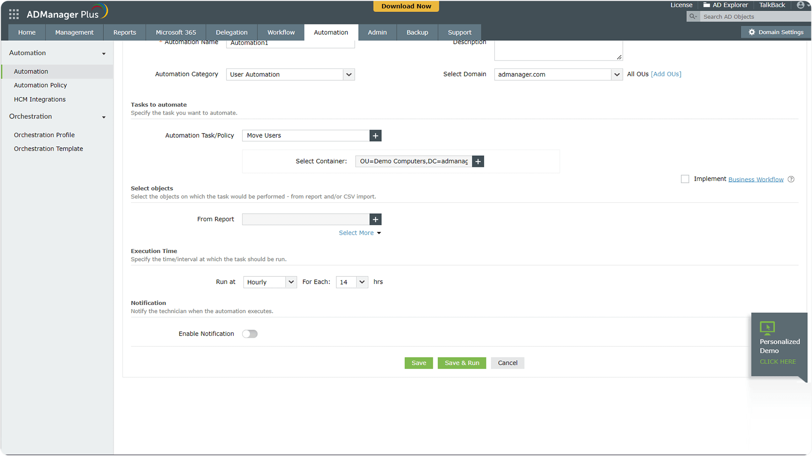The width and height of the screenshot is (812, 456).
Task: Open the user profile icon at top right
Action: click(x=800, y=5)
